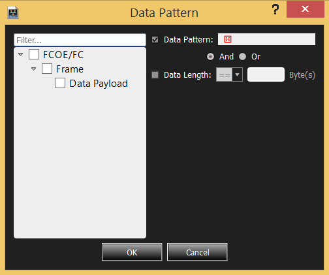
Task: Click the Data Length bytes input box
Action: point(266,74)
